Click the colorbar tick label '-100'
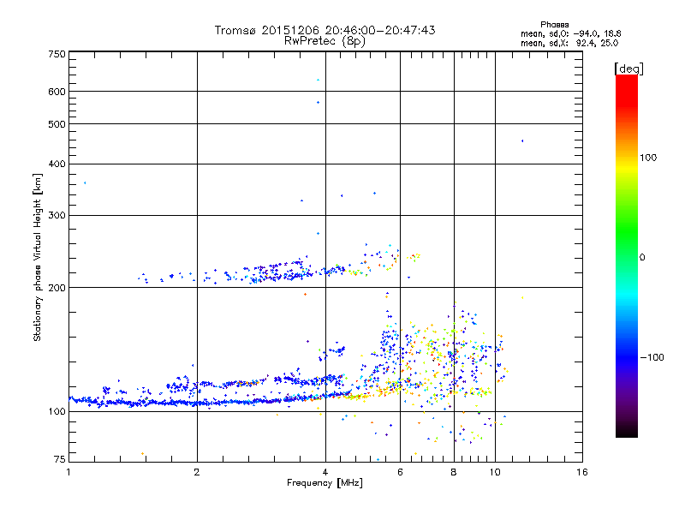This screenshot has height=514, width=685. pos(652,357)
